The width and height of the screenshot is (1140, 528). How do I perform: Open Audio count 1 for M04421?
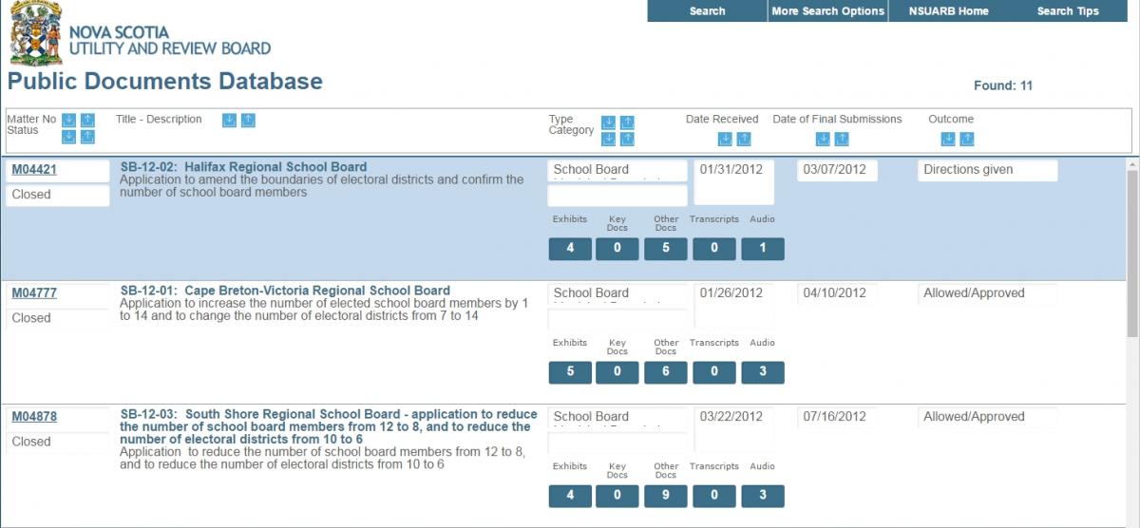pos(762,249)
